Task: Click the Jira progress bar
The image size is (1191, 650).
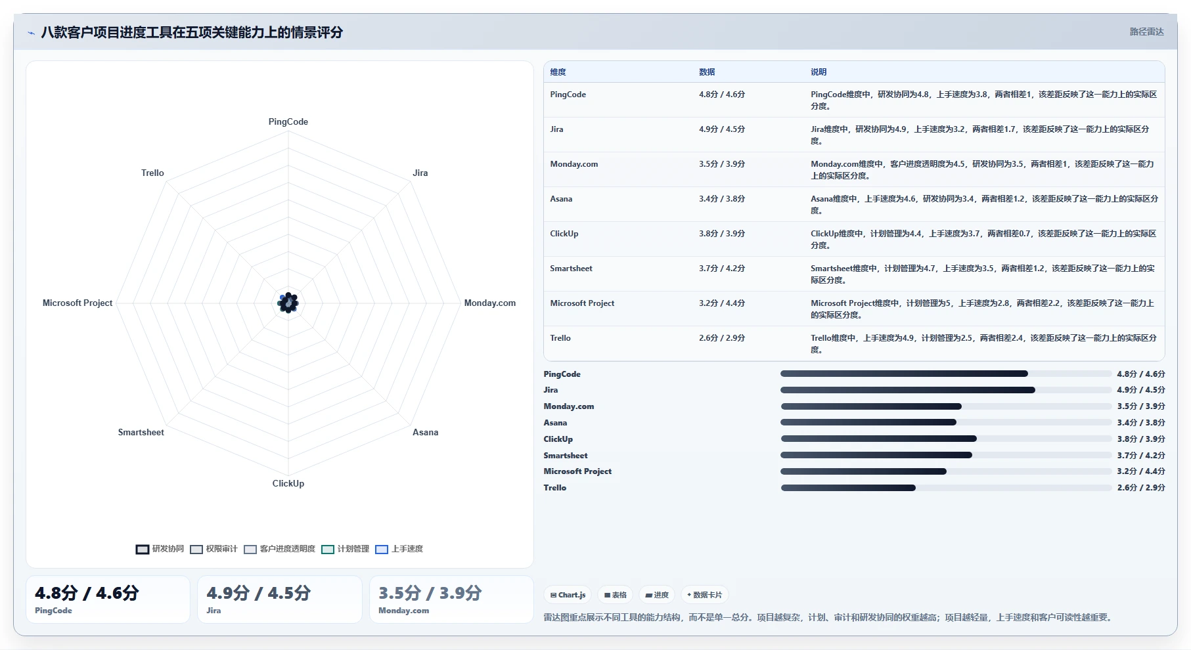Action: click(946, 390)
